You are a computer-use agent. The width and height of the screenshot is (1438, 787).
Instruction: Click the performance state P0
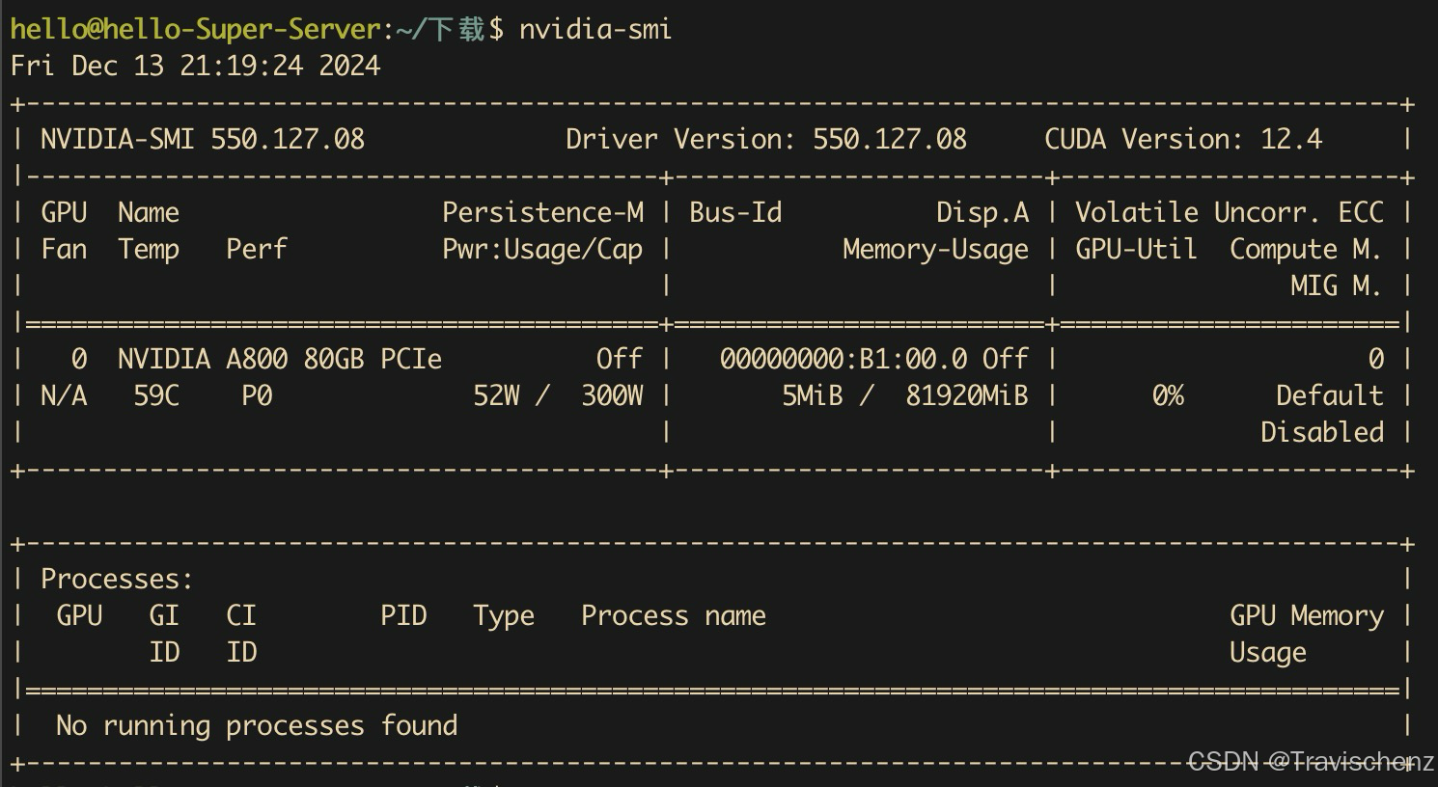[x=257, y=395]
